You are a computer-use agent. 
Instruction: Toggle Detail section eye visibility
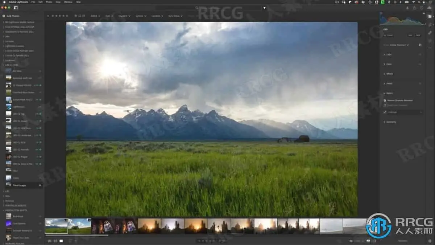click(420, 83)
